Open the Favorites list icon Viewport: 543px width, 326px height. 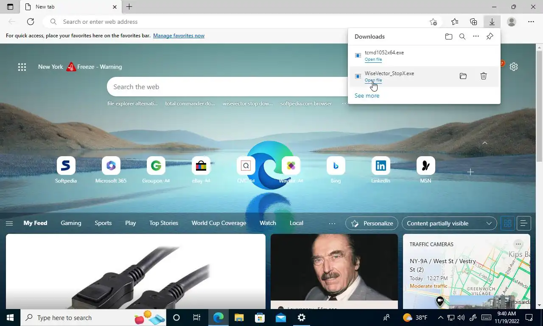(455, 22)
